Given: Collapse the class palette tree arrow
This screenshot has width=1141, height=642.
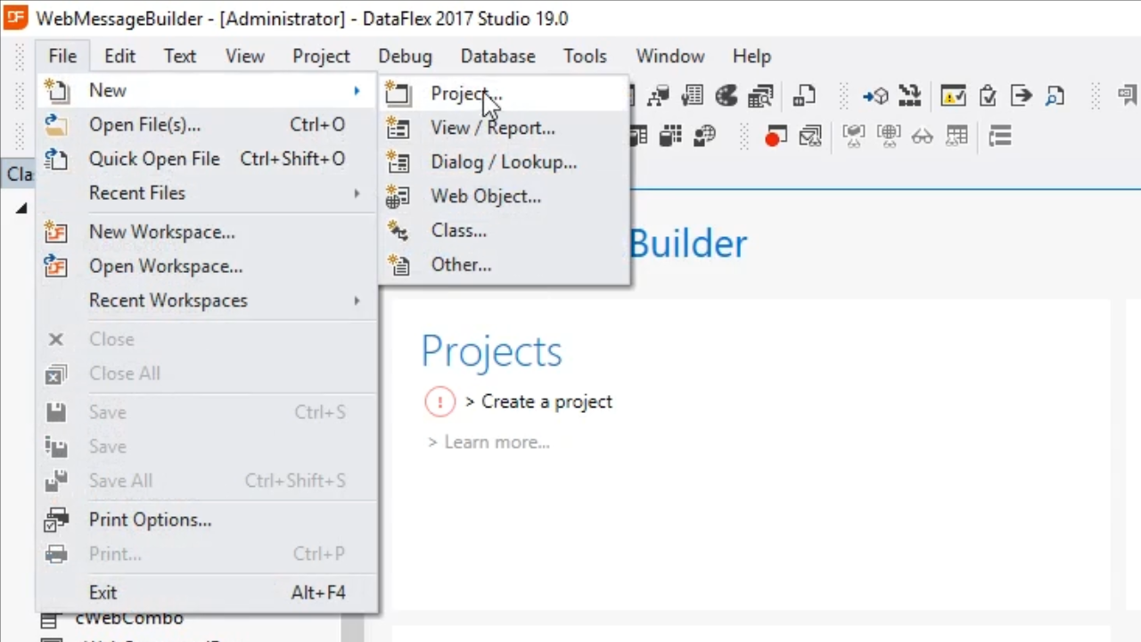Looking at the screenshot, I should (x=21, y=209).
